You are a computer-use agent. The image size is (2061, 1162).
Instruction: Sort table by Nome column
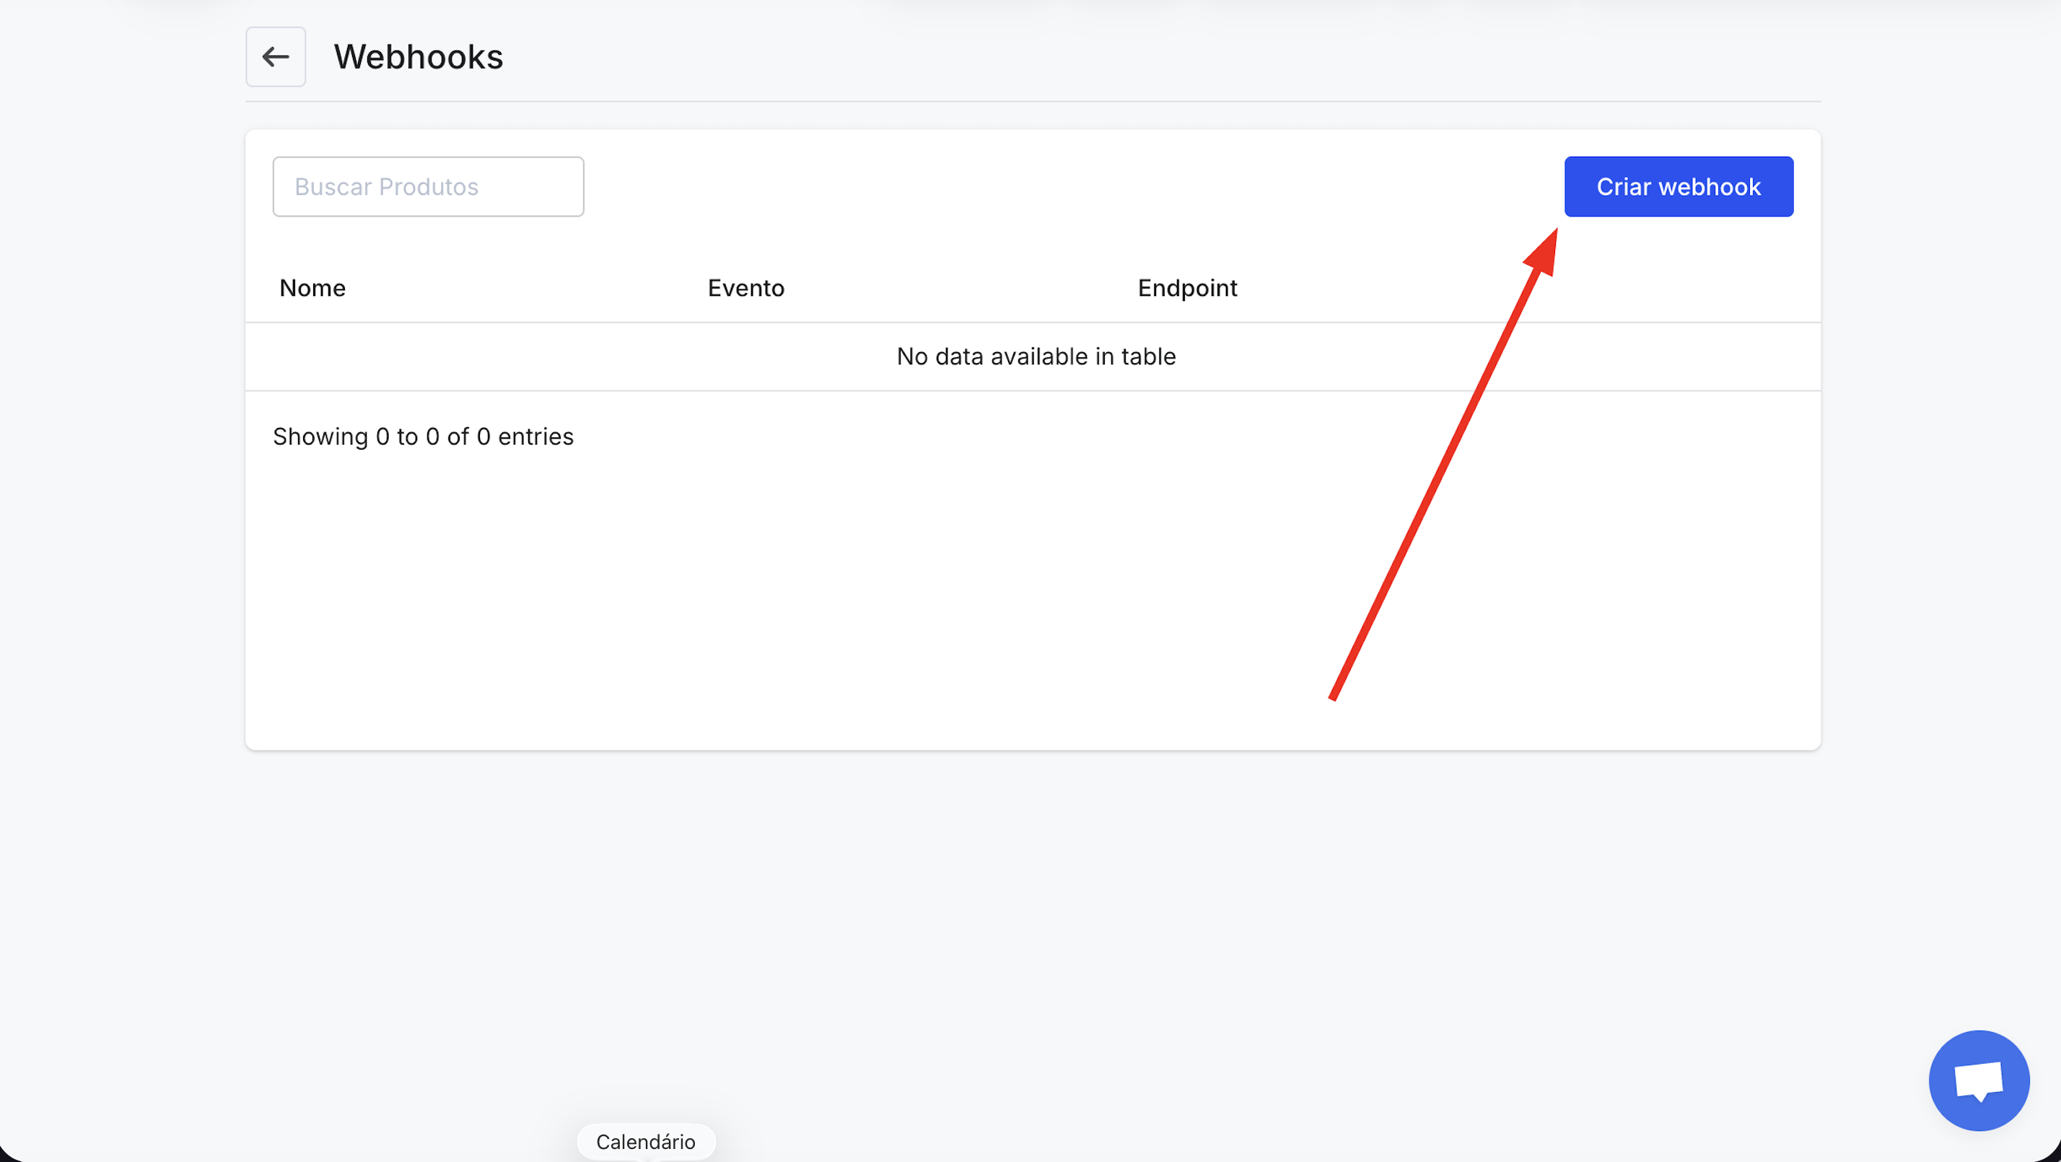tap(312, 288)
